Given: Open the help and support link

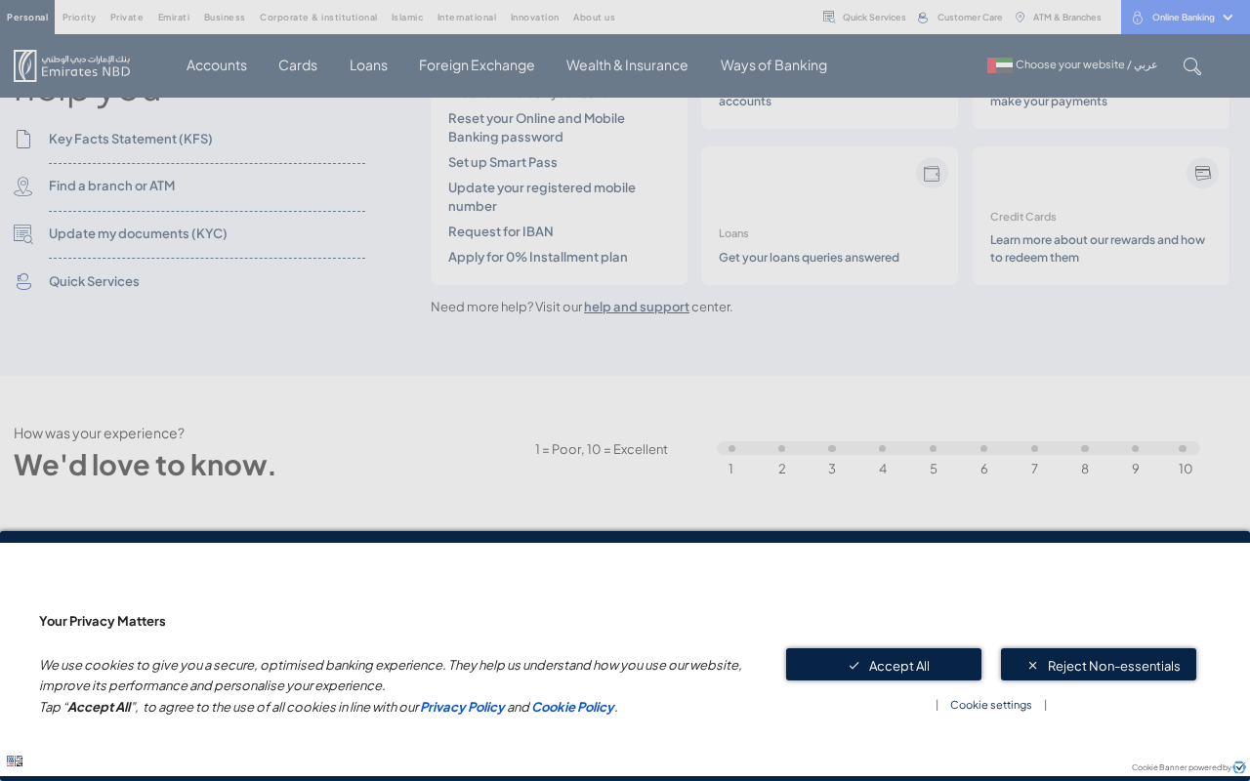Looking at the screenshot, I should (637, 307).
